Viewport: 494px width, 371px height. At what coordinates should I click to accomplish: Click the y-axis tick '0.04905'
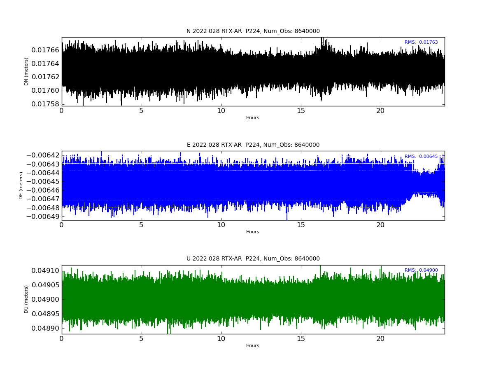pyautogui.click(x=45, y=285)
